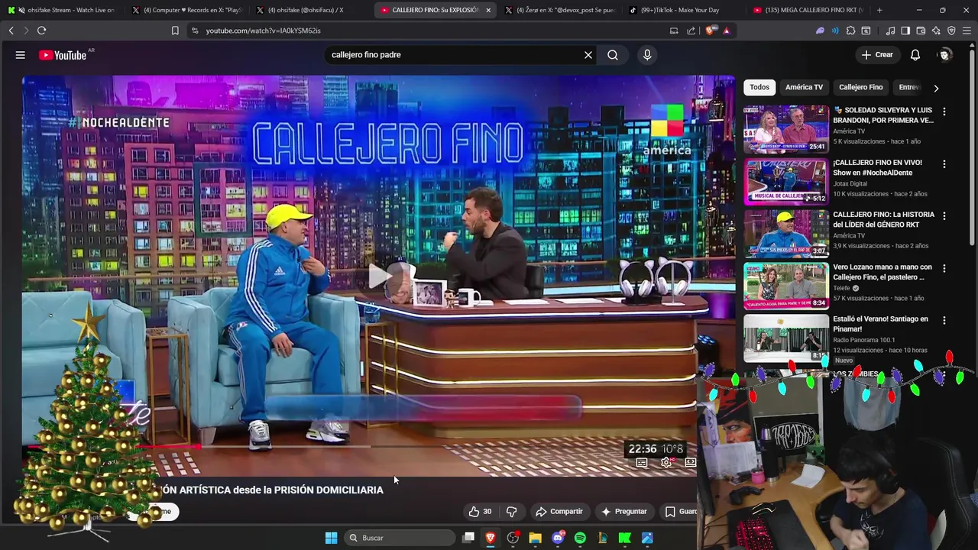This screenshot has width=978, height=550.
Task: Open Discord from the taskbar
Action: [x=558, y=538]
